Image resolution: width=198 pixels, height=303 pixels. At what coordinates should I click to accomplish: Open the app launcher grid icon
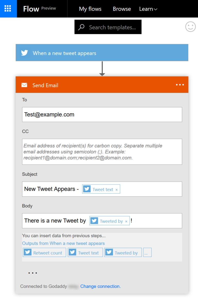(x=8, y=9)
